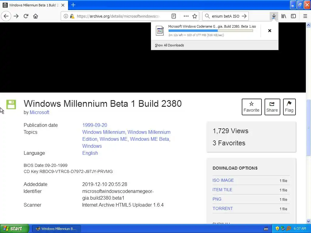Viewport: 311px width, 233px height.
Task: Close the Windows Millennium Beta 1 tab
Action: click(63, 5)
